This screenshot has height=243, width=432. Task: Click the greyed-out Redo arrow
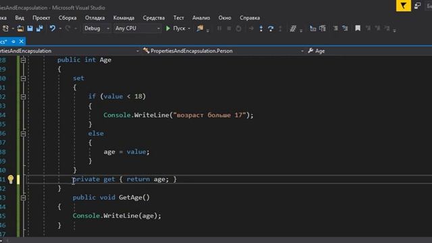67,28
